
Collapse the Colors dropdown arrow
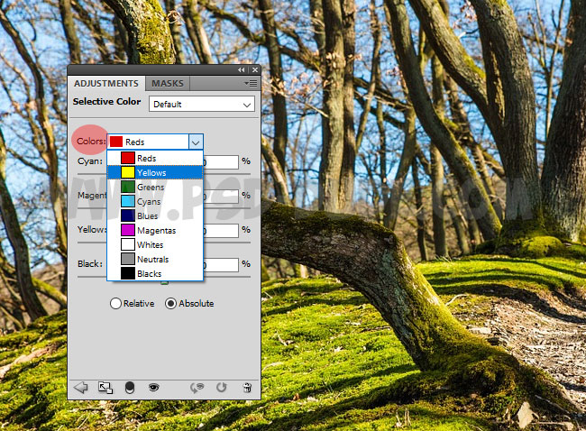coord(195,142)
